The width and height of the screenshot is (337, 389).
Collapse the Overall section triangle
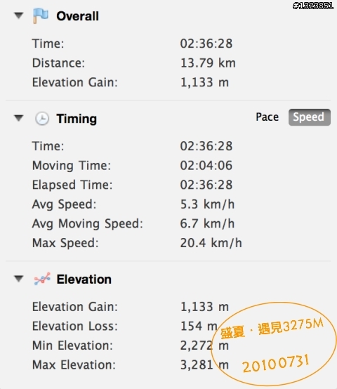coord(18,15)
